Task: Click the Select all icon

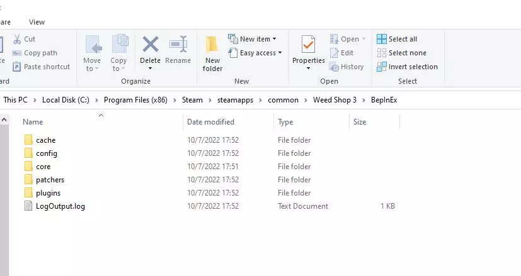Action: (381, 39)
